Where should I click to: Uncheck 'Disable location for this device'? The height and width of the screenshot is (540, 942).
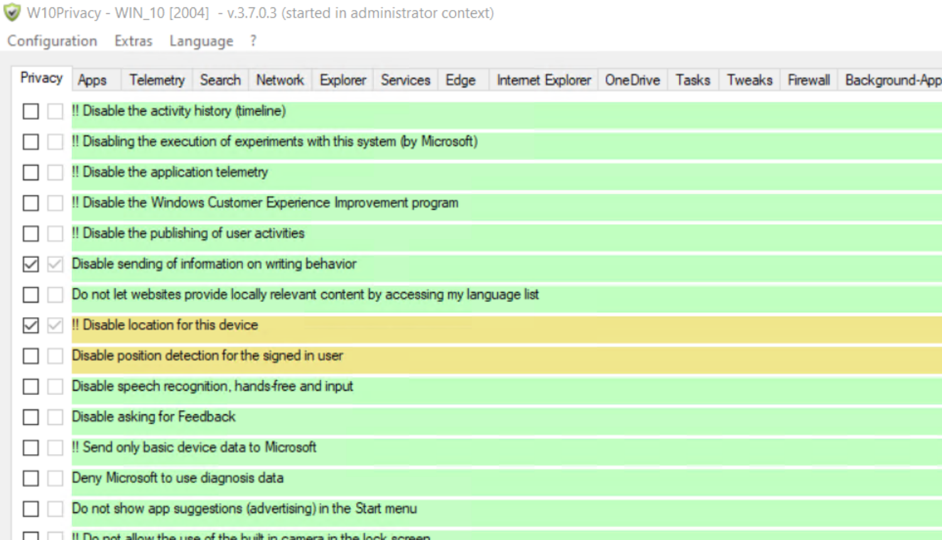pos(30,325)
